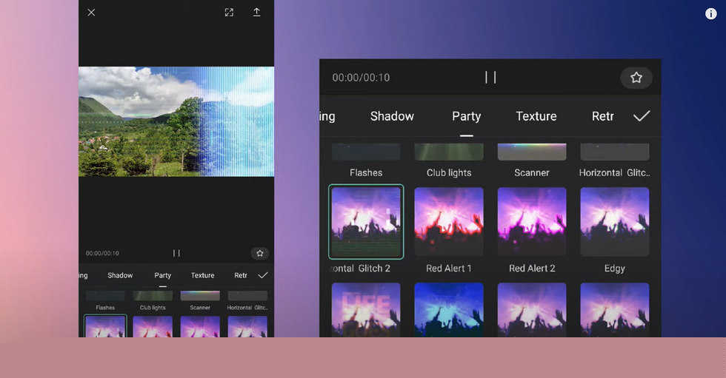Viewport: 726px width, 378px height.
Task: Select Horizontal Glitc.. effect in enlarged panel
Action: (614, 152)
